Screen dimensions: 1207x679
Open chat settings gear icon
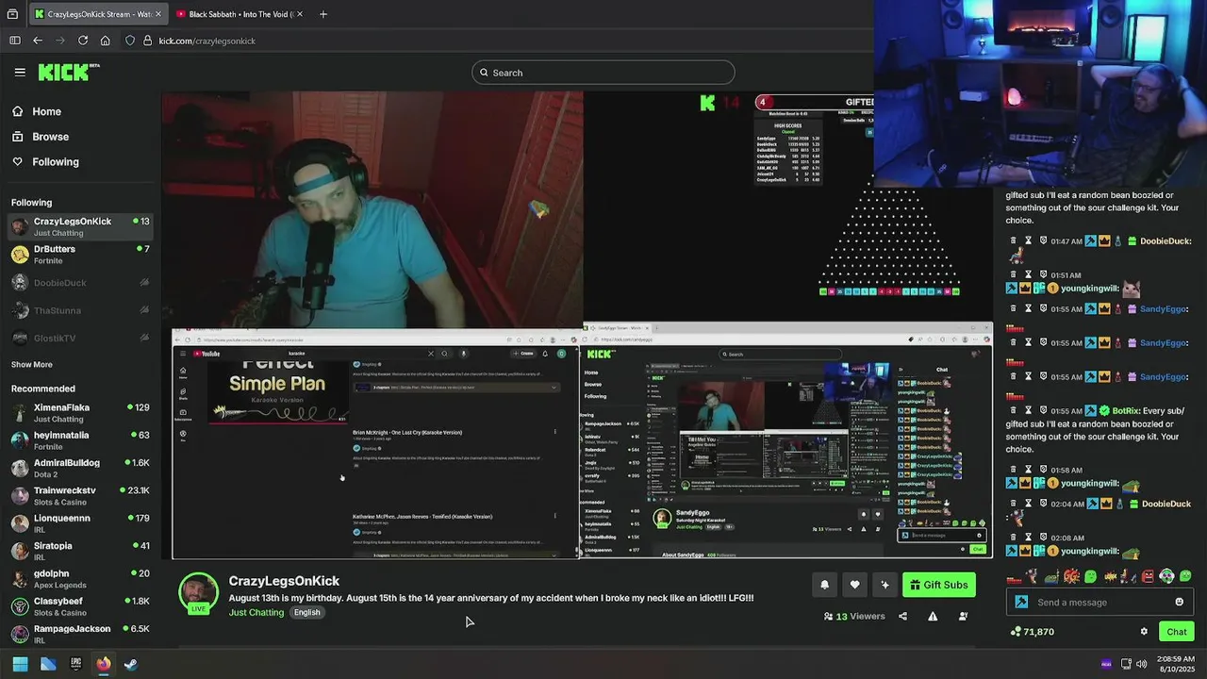coord(1144,632)
